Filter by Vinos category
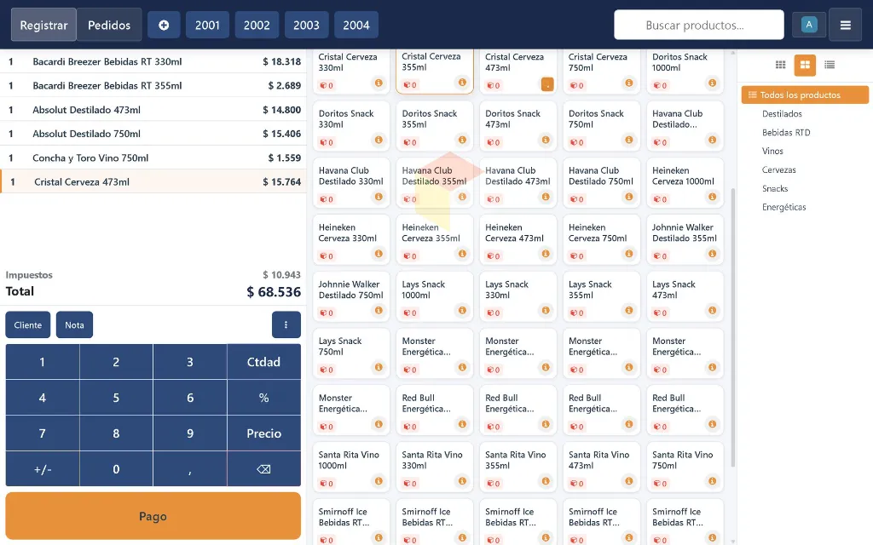The image size is (873, 545). [x=772, y=151]
